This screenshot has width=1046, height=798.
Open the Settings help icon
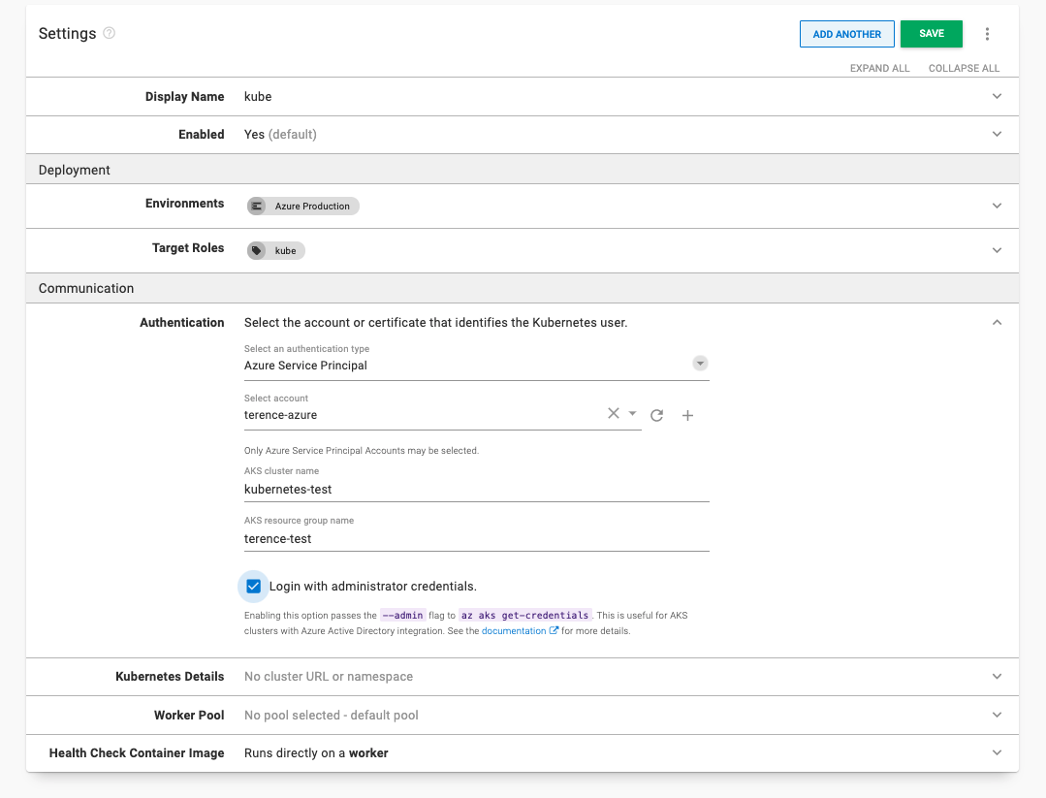pos(109,33)
